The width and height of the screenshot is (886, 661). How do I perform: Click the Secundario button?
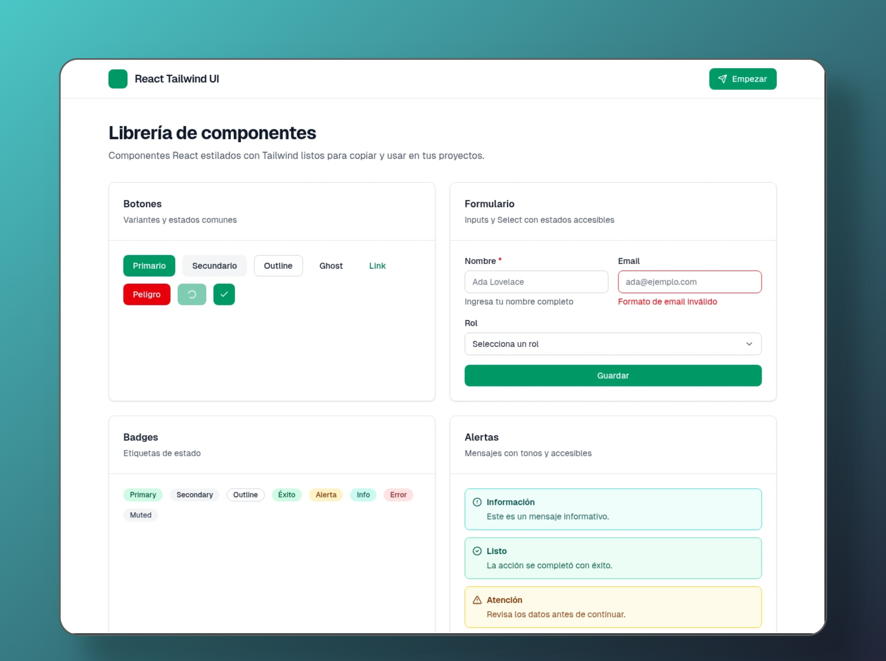click(214, 266)
